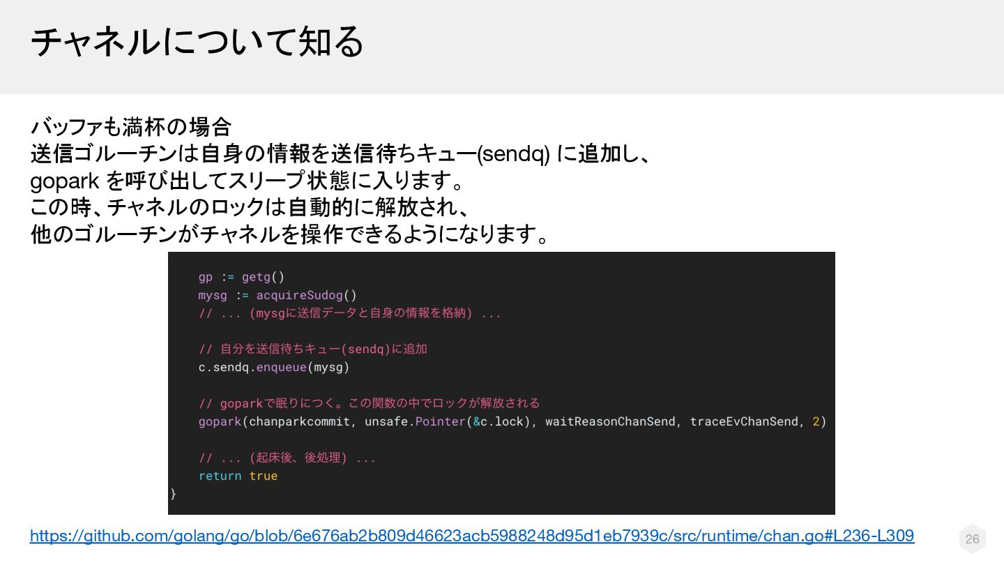Click the text line mentioning sendq queue
The image size is (1004, 565).
[x=341, y=153]
